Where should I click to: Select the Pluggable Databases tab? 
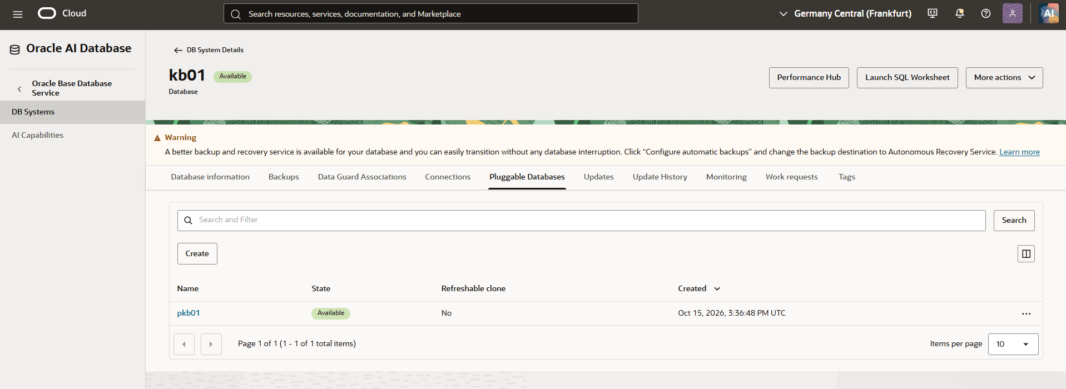527,177
